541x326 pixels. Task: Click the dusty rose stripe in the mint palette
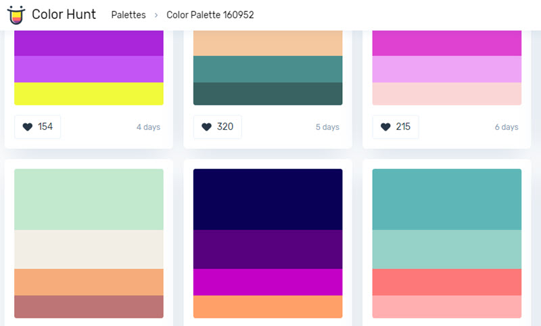(89, 306)
